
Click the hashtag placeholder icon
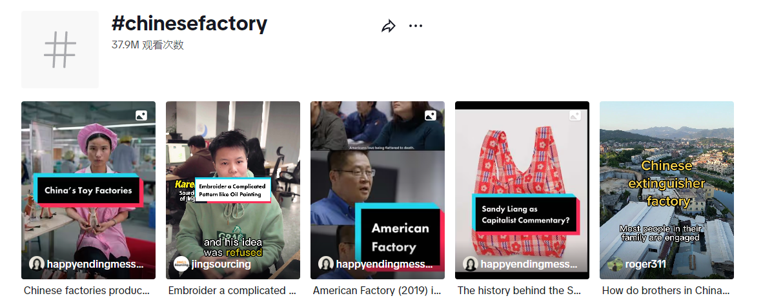60,50
